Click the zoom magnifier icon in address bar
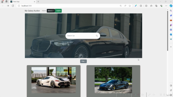 (121, 6)
